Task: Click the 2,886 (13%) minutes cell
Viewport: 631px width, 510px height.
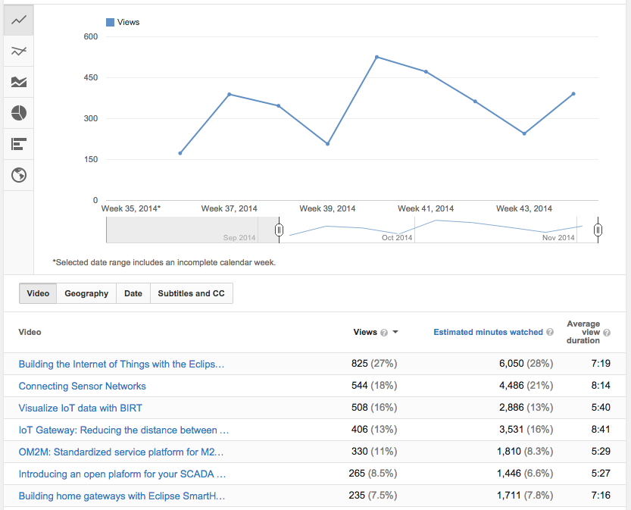Action: pos(526,408)
